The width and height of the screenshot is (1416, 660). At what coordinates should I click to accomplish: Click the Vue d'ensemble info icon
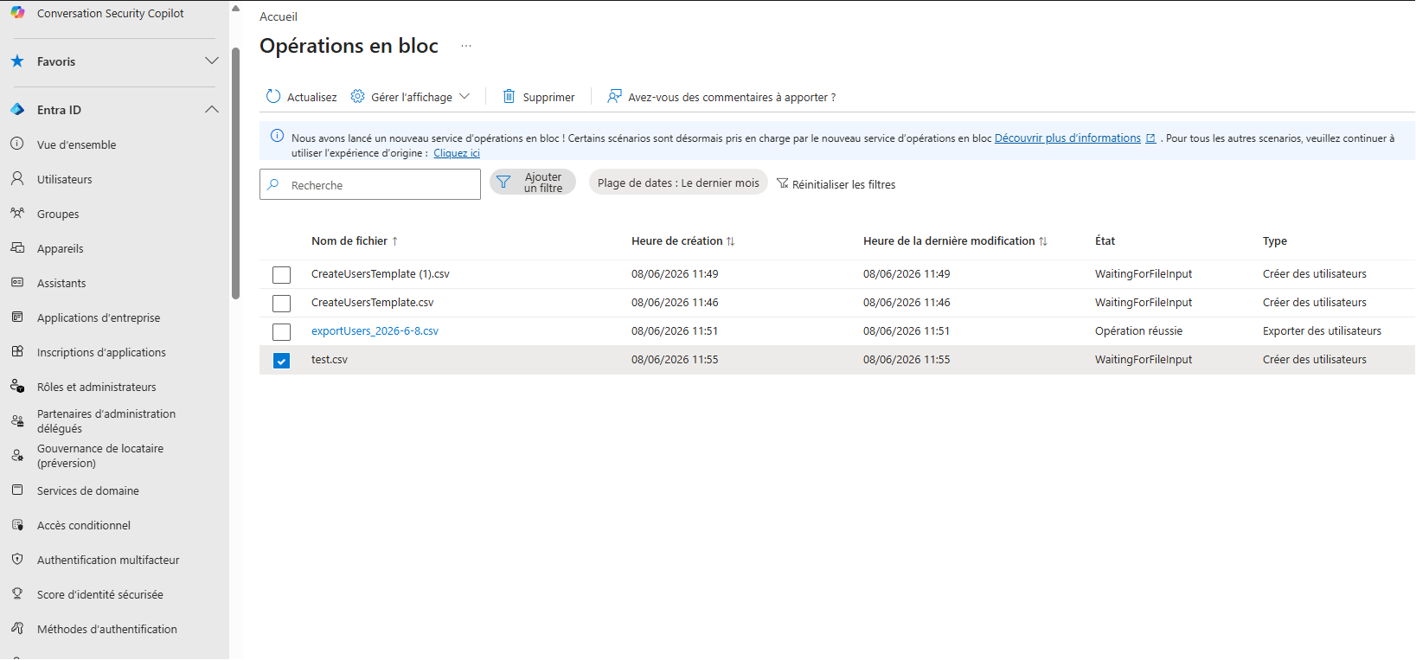[x=17, y=144]
